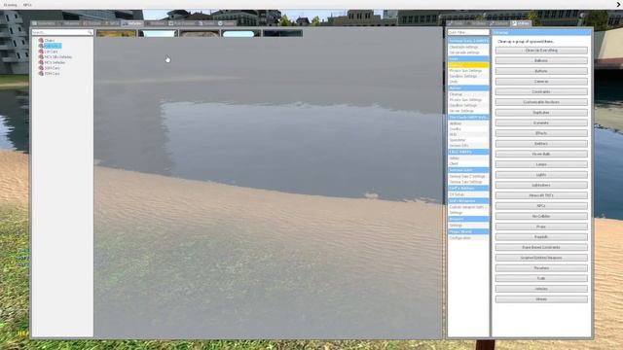Switch to the Options tab

coord(499,23)
